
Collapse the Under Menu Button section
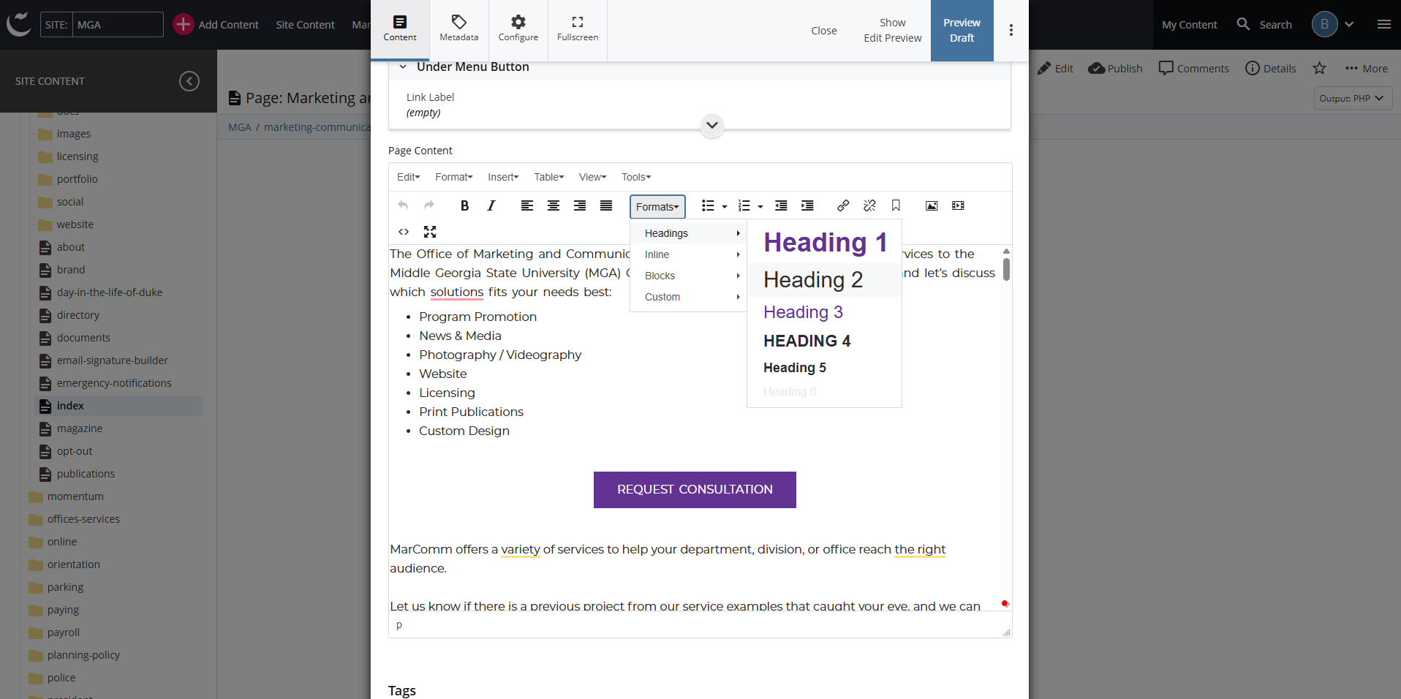(403, 67)
